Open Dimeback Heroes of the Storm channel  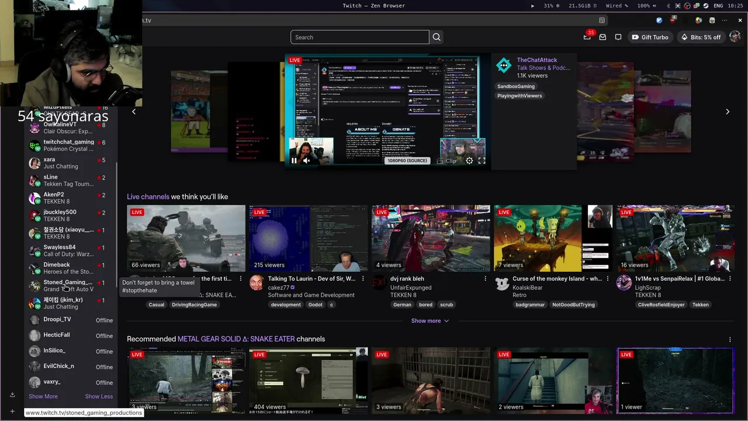coord(71,268)
